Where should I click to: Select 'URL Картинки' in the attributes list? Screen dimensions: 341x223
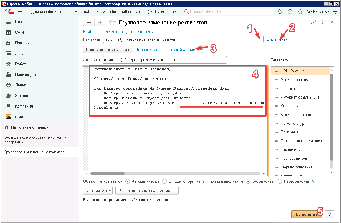tap(293, 71)
